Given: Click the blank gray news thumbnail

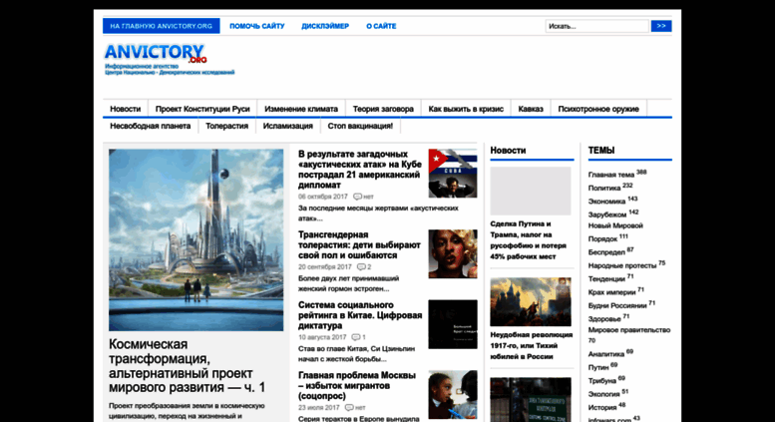Looking at the screenshot, I should (531, 191).
